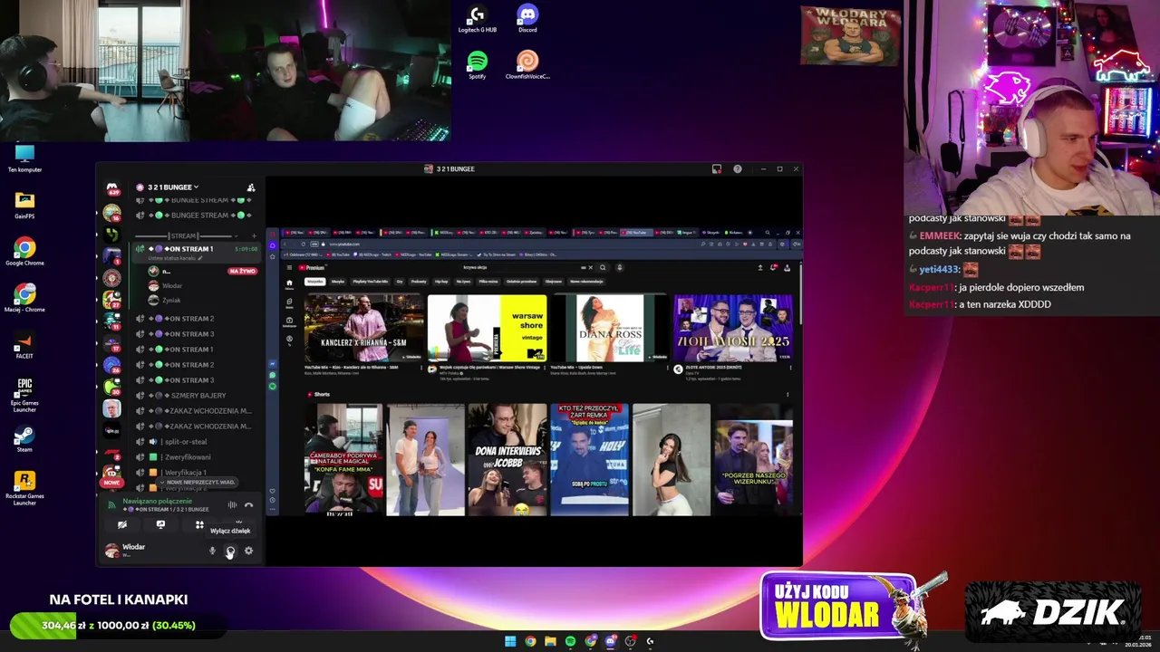Add channel to STREAM category plus
Image resolution: width=1160 pixels, height=652 pixels.
click(254, 235)
